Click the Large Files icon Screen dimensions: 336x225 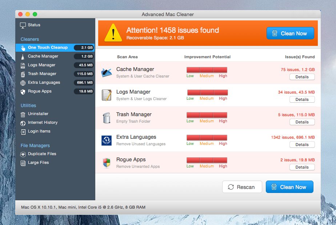[23, 163]
